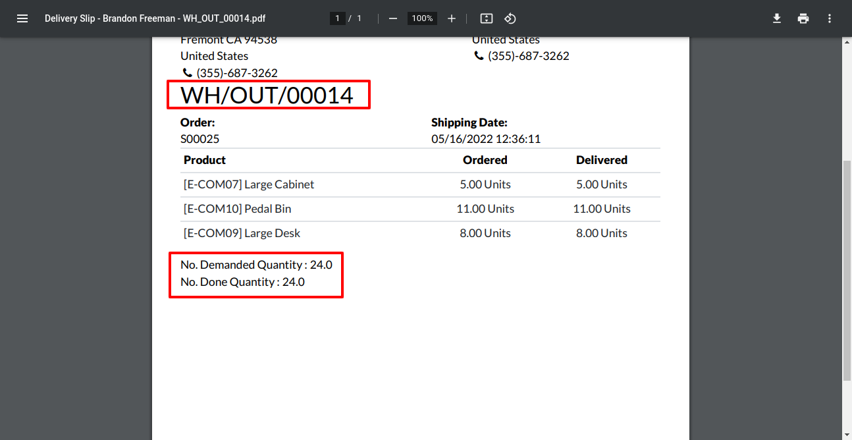The width and height of the screenshot is (852, 440).
Task: Click the right phone number (355)-687-3262
Action: point(529,56)
